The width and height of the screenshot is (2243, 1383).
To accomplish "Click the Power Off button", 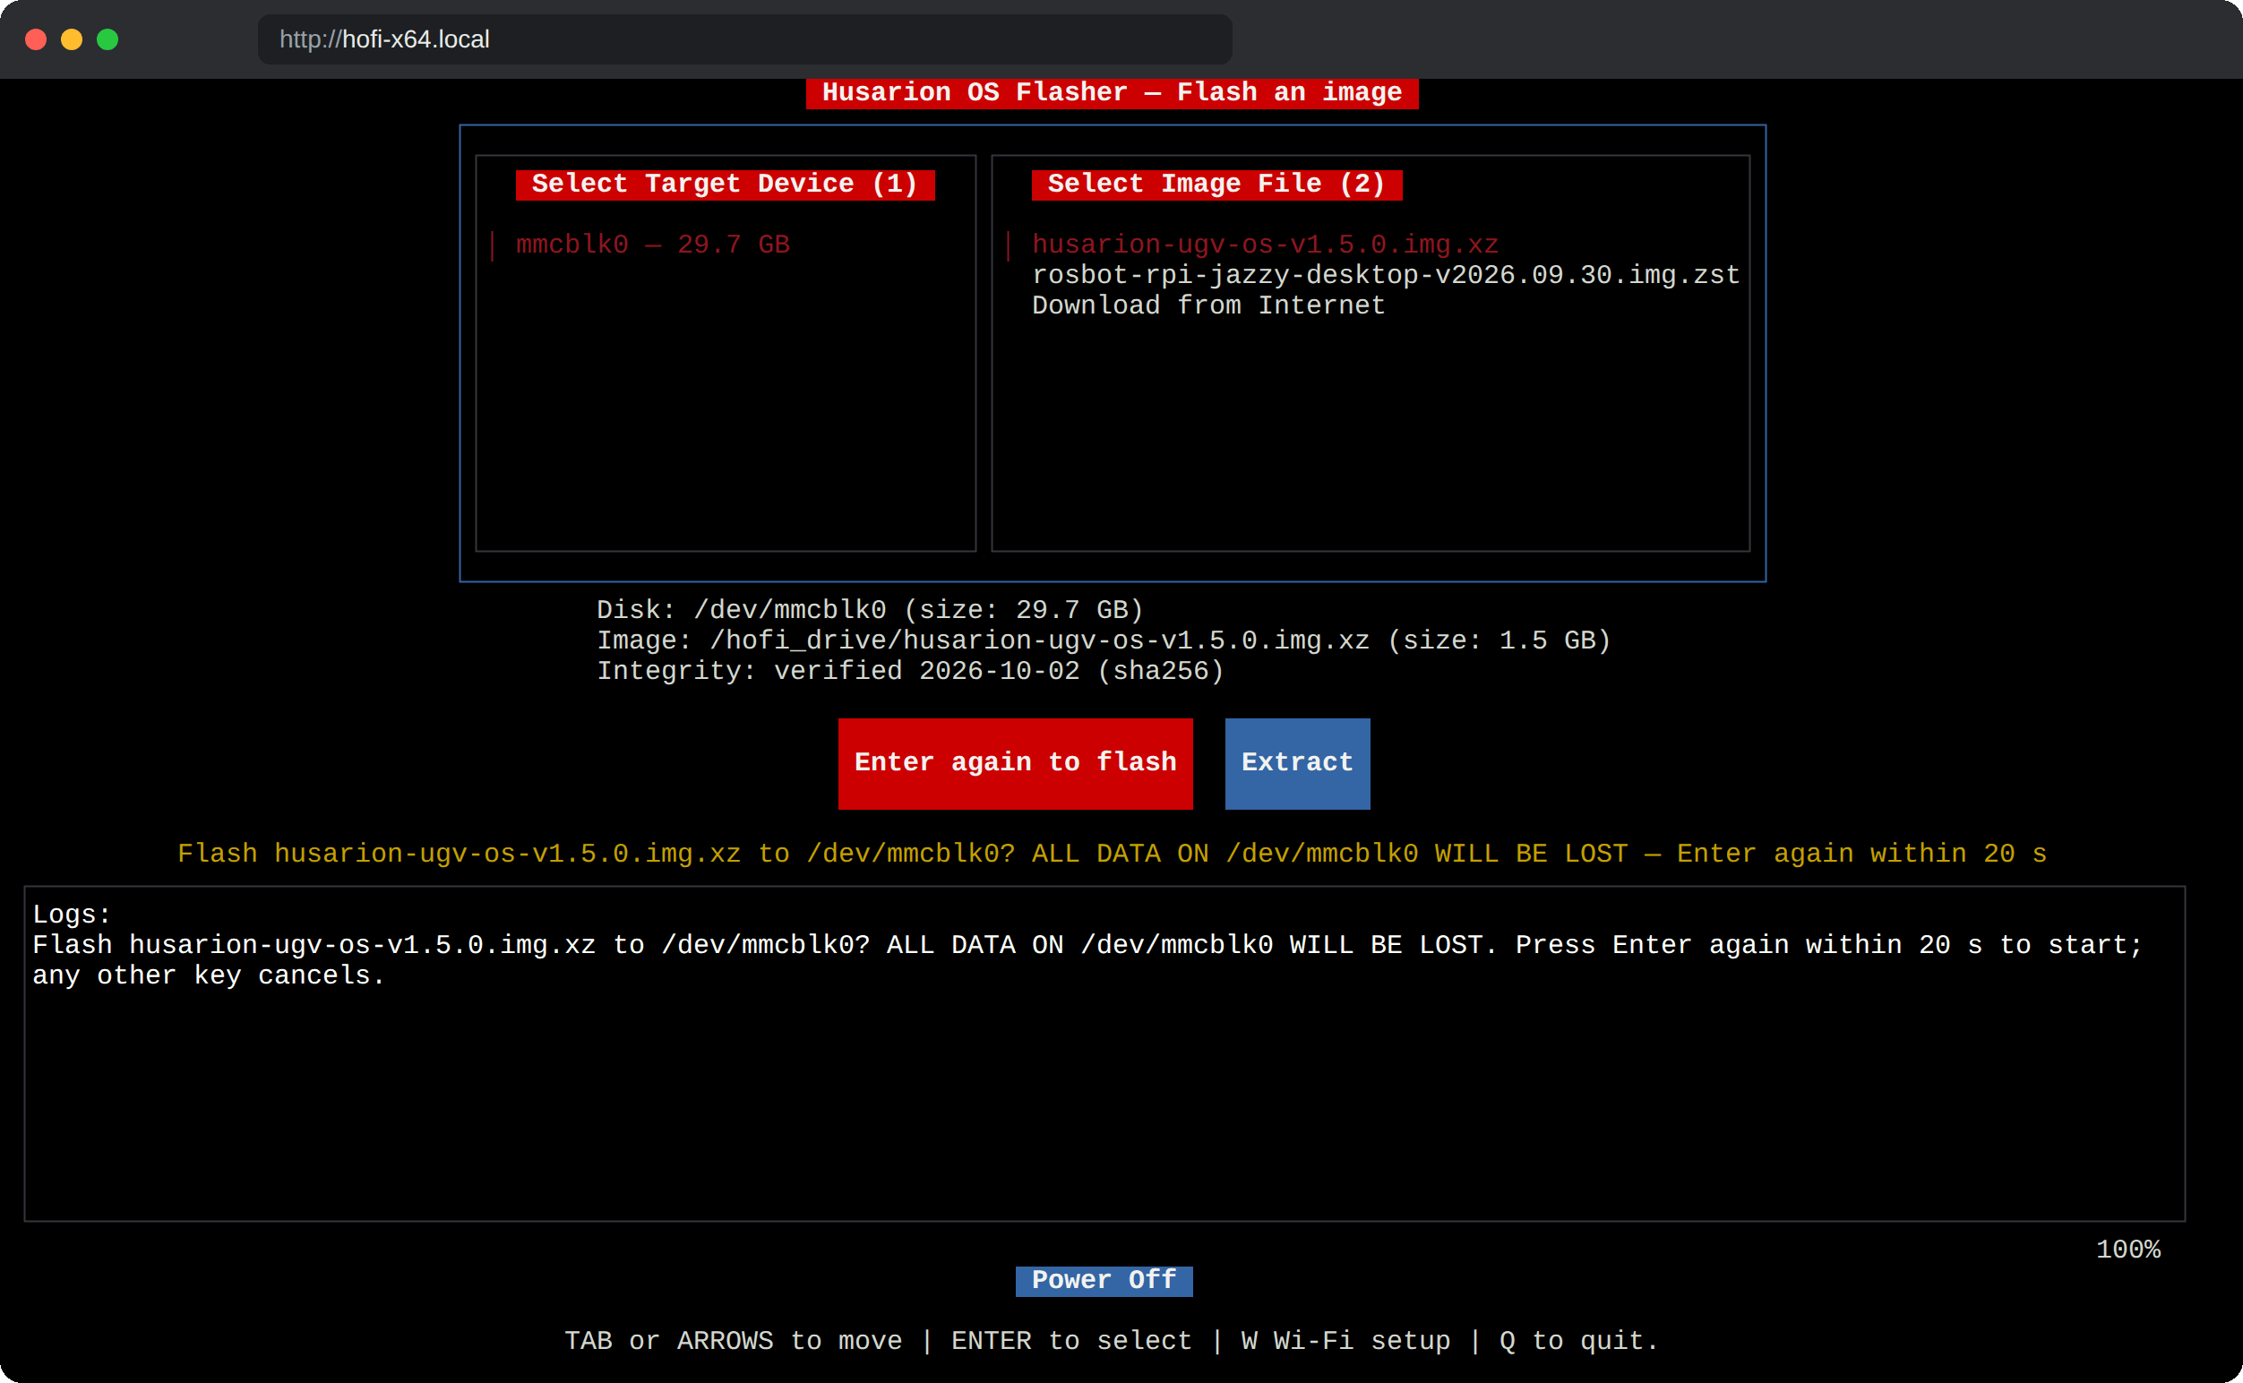I will (1104, 1281).
